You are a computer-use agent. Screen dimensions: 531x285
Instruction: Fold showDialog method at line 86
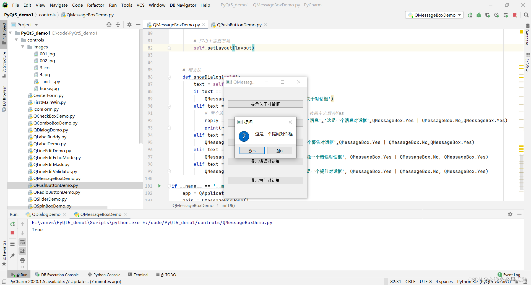(169, 77)
